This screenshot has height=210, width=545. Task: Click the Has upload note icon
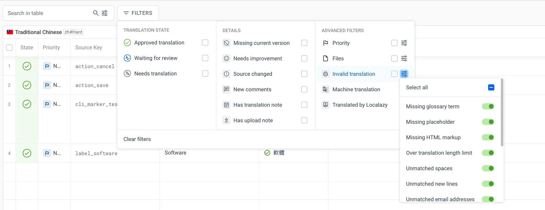click(226, 120)
